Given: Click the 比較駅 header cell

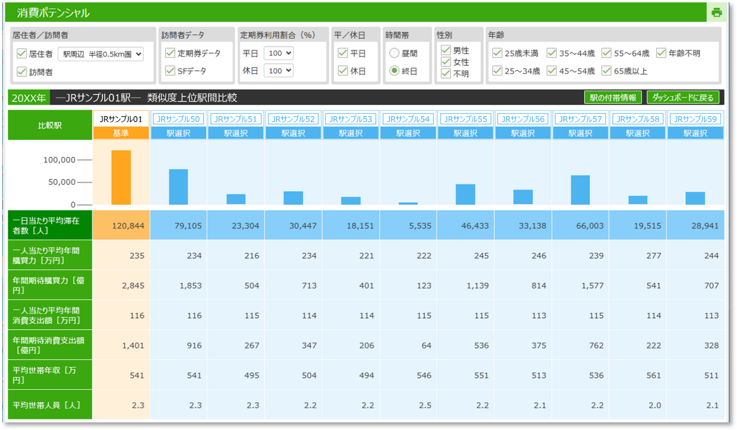Looking at the screenshot, I should coord(50,125).
